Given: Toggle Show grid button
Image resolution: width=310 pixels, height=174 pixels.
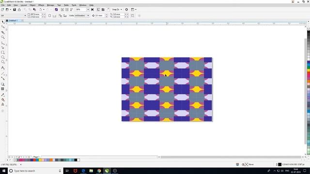Looking at the screenshot, I should (x=103, y=10).
